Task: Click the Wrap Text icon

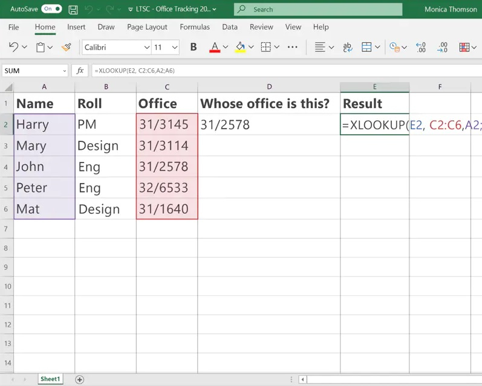Action: pos(348,47)
